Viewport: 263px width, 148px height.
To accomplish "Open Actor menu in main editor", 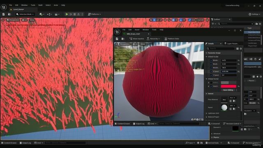I will click(x=56, y=5).
